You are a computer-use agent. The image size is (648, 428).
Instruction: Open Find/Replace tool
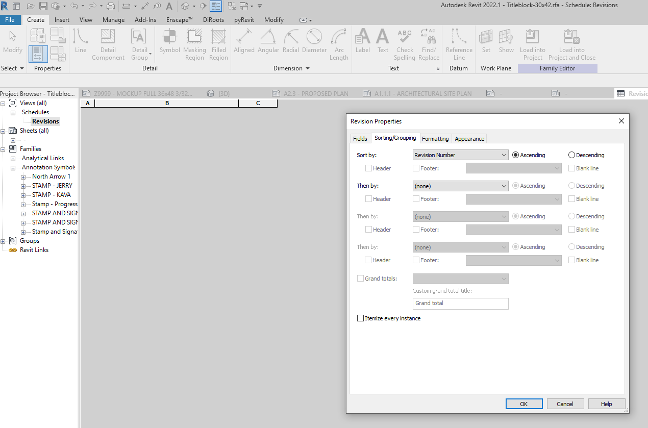[x=429, y=45]
